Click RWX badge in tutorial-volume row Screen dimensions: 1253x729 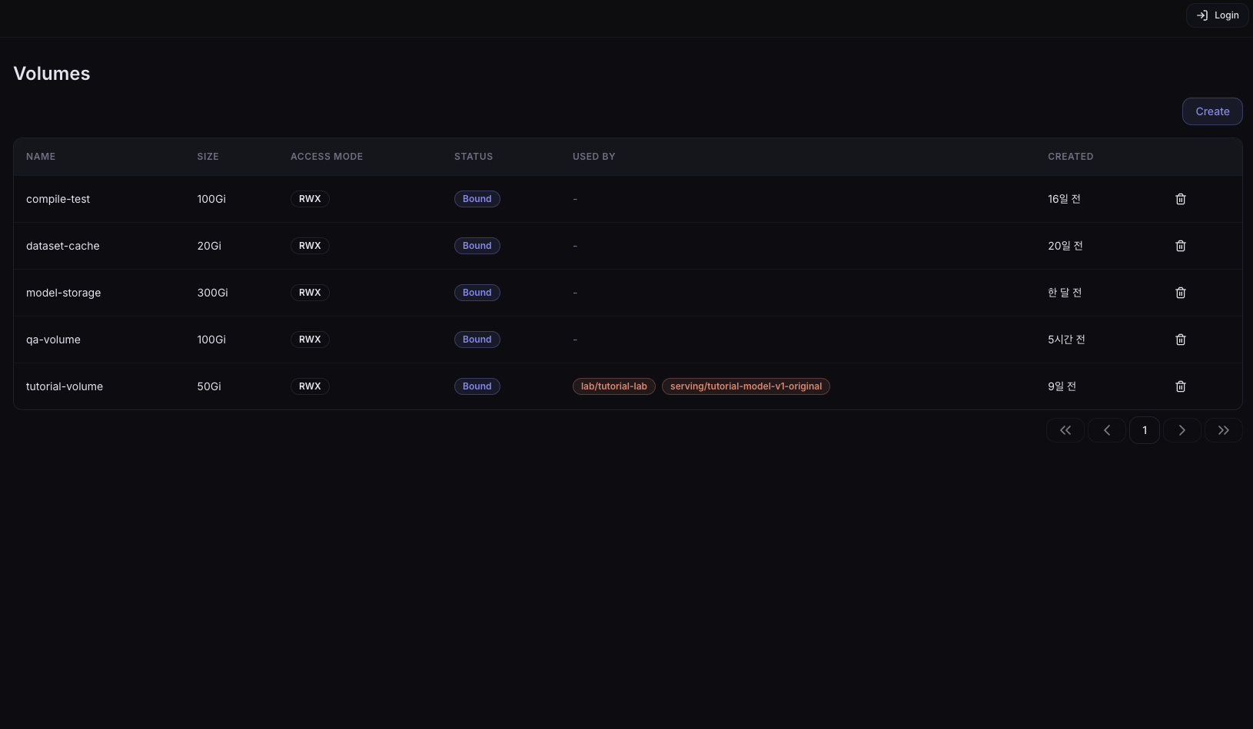(x=310, y=386)
